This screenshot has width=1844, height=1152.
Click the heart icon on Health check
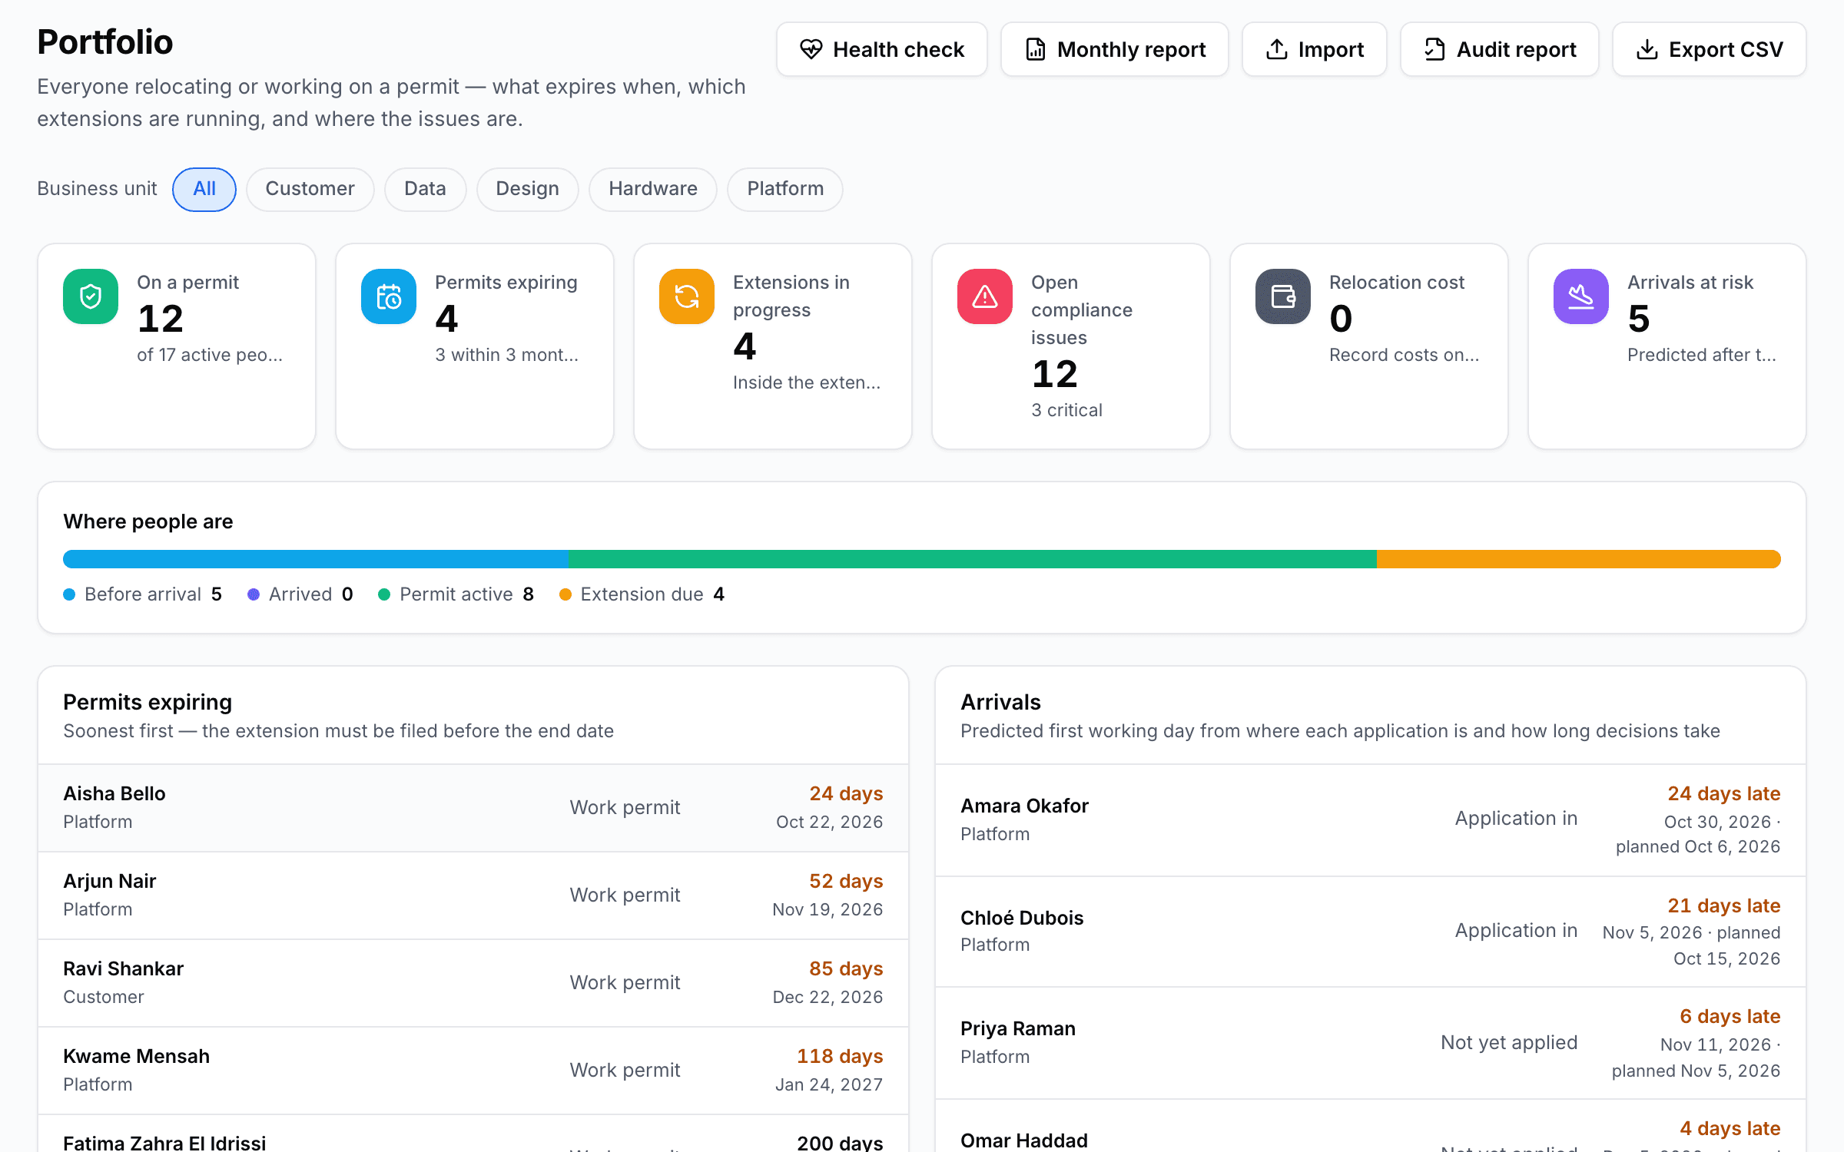pos(811,49)
